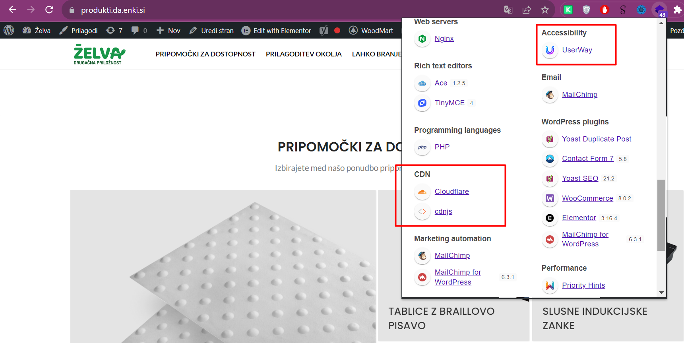Open the Priority Hints link
The image size is (684, 343).
pos(583,285)
